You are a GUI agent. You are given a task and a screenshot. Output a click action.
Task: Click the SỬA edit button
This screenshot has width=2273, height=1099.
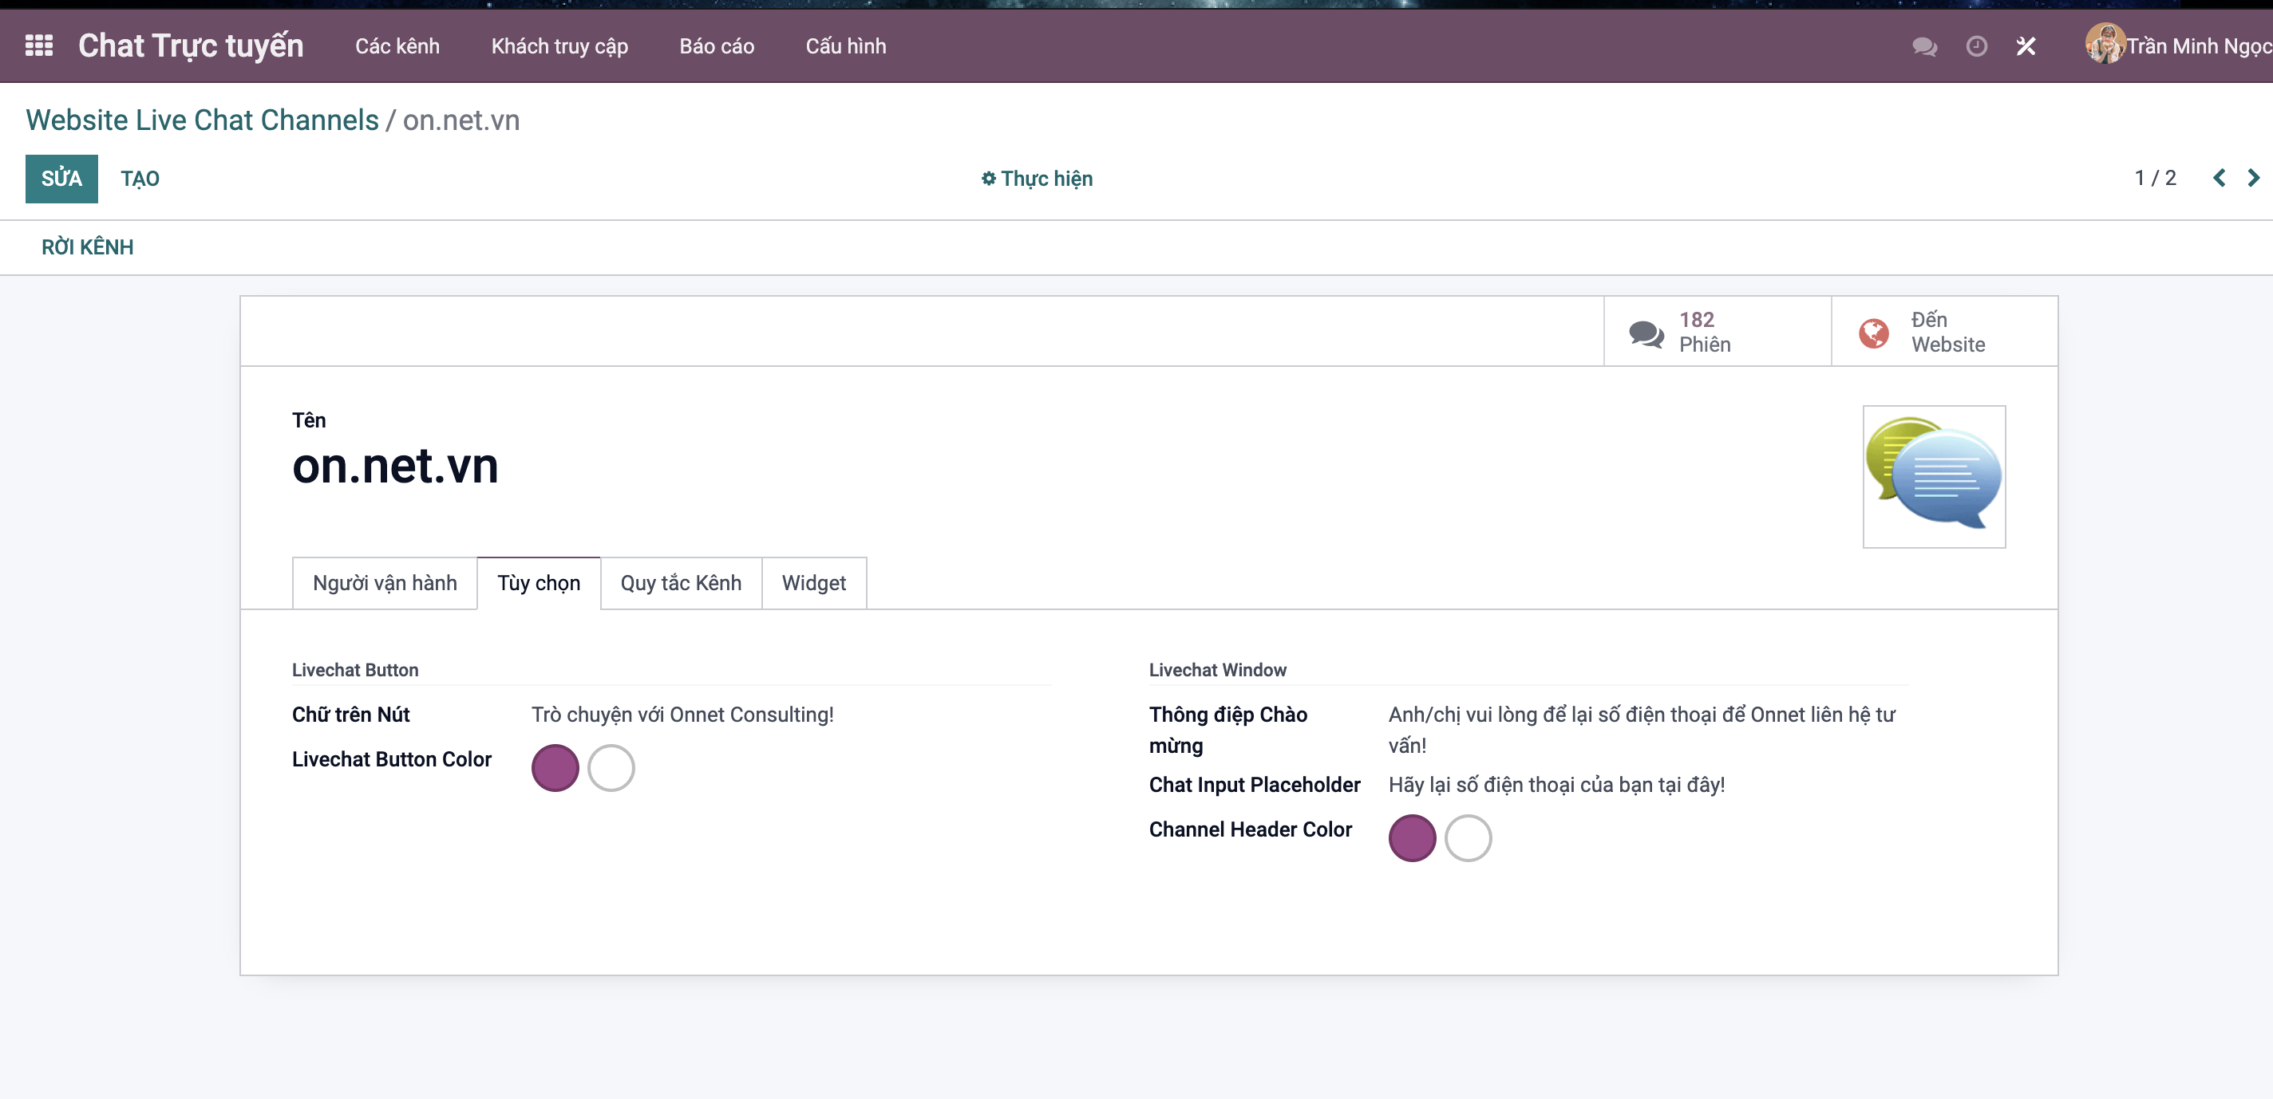pyautogui.click(x=61, y=179)
